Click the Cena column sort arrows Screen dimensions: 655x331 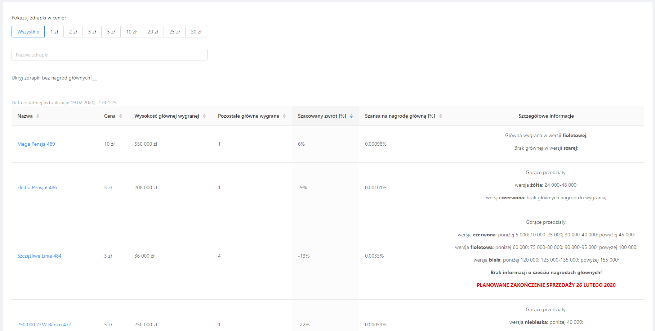[121, 116]
